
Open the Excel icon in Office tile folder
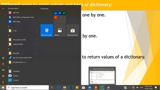[x=64, y=13]
